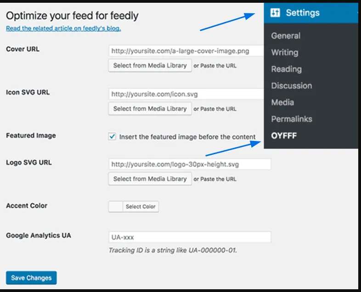Click the 'Cover URL' label
The image size is (361, 292).
coord(23,49)
